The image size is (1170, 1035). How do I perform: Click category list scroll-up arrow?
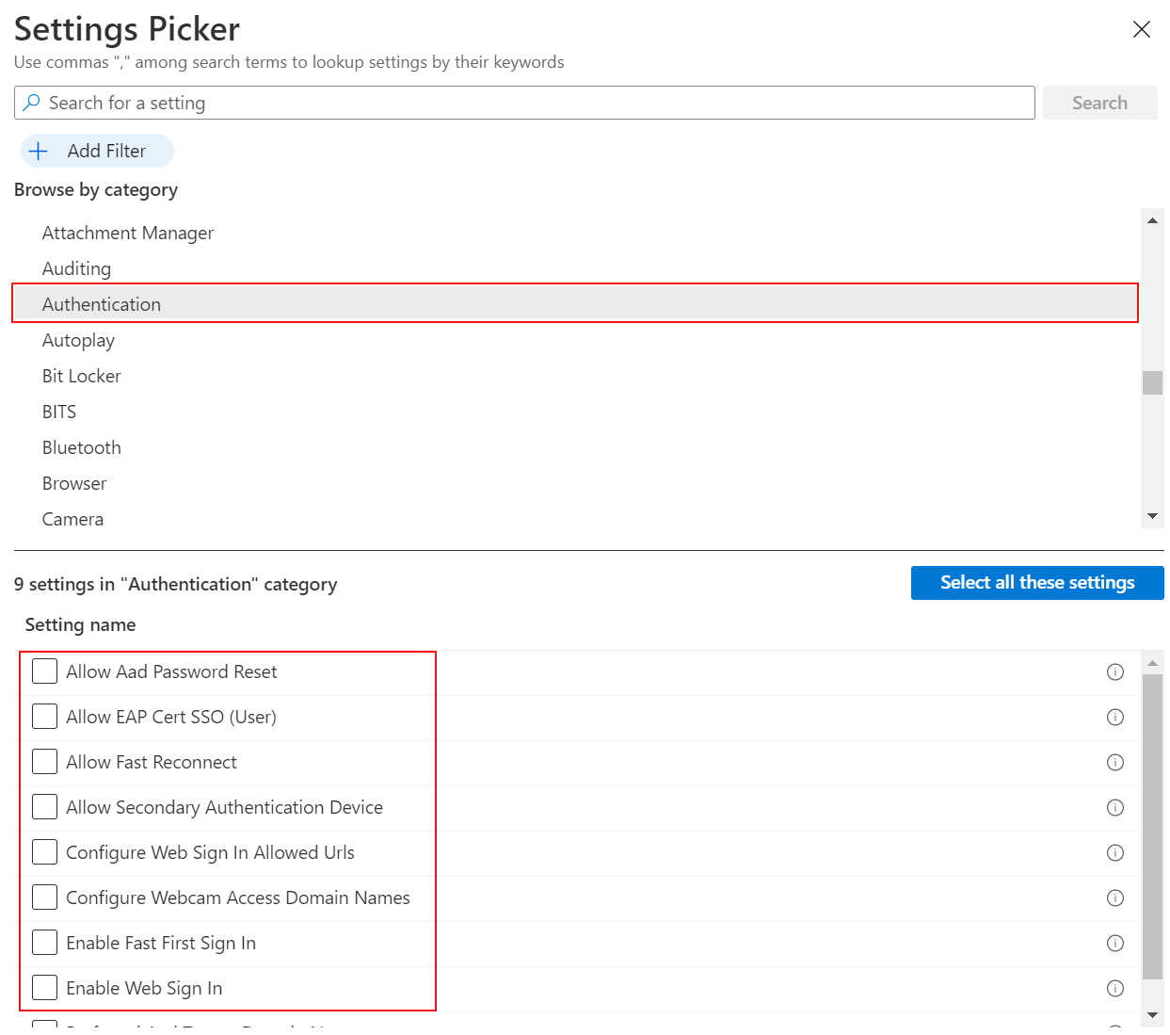coord(1152,220)
